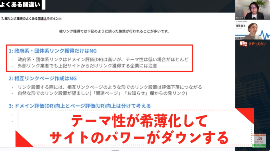Image resolution: width=270 pixels, height=151 pixels.
Task: Click the red subtitle text テーマ性が希薄化して
Action: (x=139, y=121)
